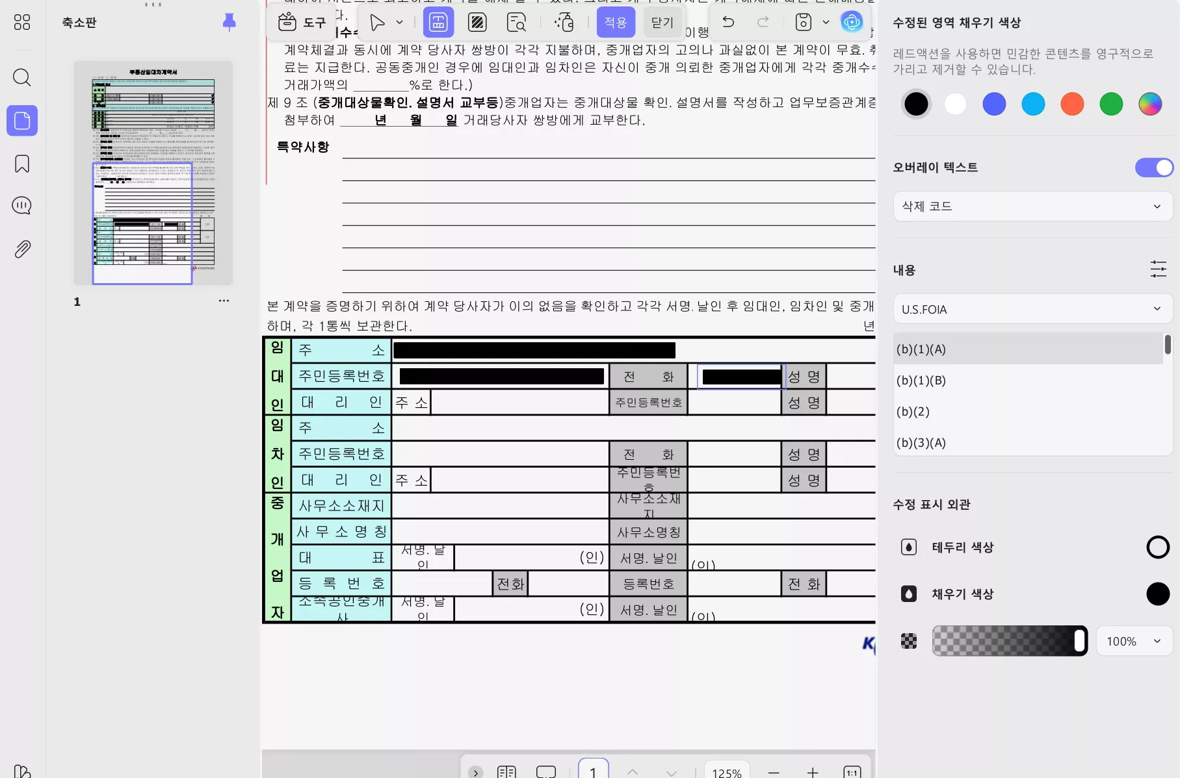The width and height of the screenshot is (1180, 778).
Task: Open the search and redact tool
Action: (x=516, y=22)
